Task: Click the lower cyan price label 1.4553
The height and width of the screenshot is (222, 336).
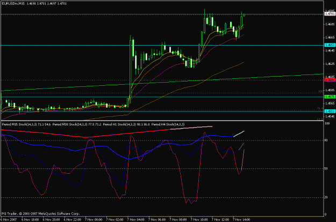Action: click(330, 112)
